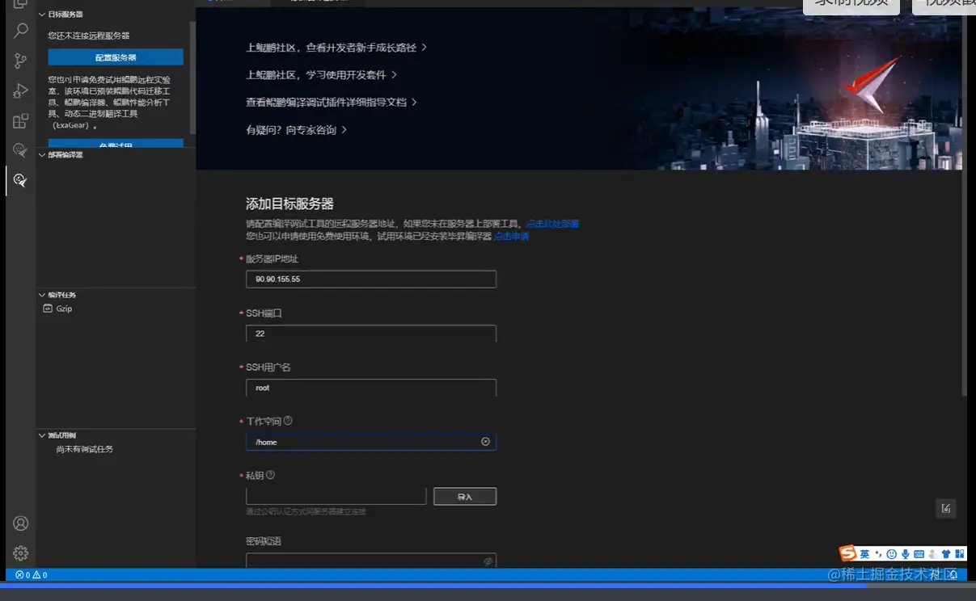Open the Extensions view
This screenshot has width=976, height=601.
click(x=21, y=121)
